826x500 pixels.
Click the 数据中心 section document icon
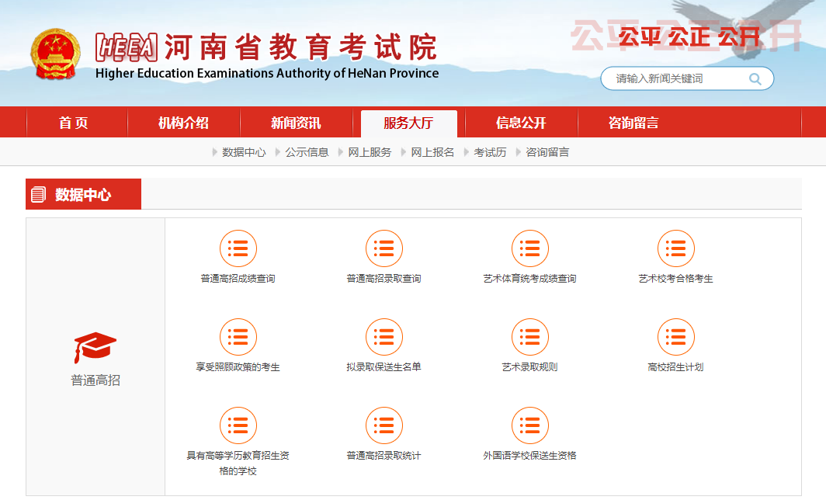(38, 194)
